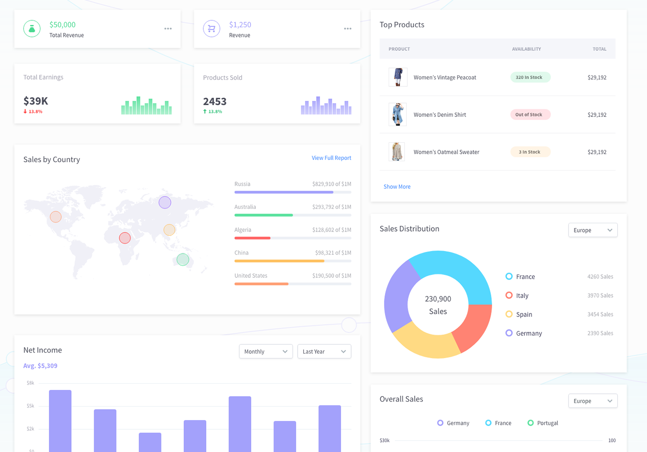Viewport: 647px width, 452px height.
Task: Click the Australia sales progress bar
Action: [x=293, y=215]
